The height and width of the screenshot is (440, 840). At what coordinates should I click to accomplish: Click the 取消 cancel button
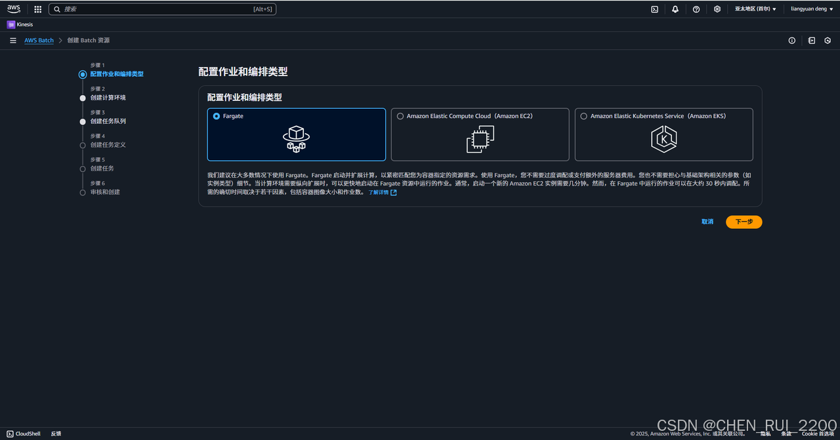[707, 222]
